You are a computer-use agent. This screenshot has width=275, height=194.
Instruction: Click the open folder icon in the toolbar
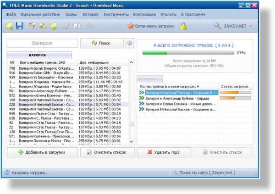tap(9, 26)
